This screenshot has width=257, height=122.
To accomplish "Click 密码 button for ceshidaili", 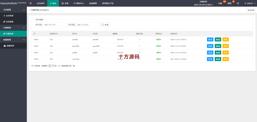I will 210,59.
